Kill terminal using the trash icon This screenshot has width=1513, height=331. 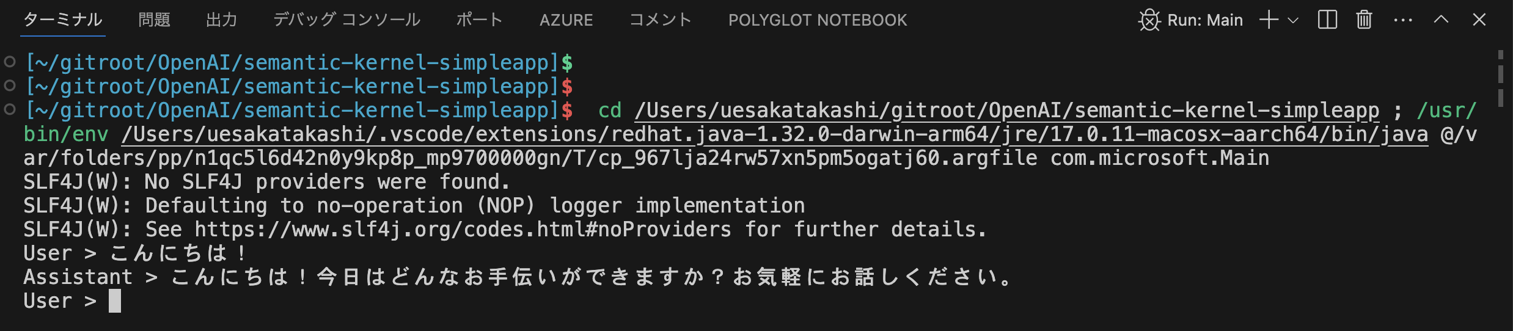(1364, 20)
